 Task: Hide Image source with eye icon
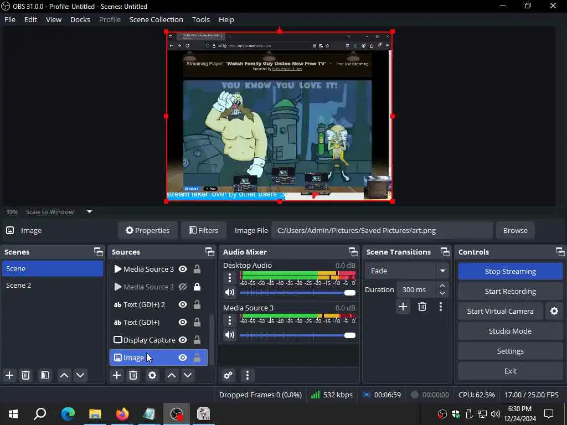coord(183,357)
